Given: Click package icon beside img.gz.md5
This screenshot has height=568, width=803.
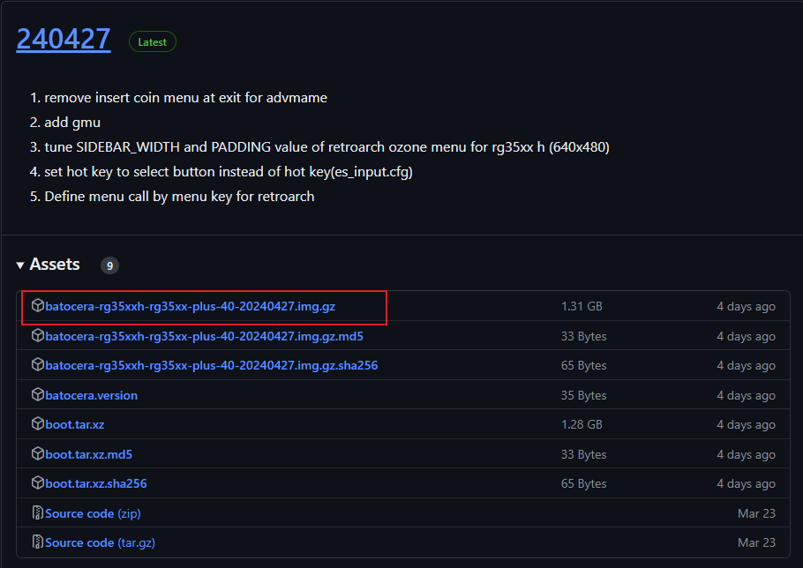Looking at the screenshot, I should tap(37, 335).
